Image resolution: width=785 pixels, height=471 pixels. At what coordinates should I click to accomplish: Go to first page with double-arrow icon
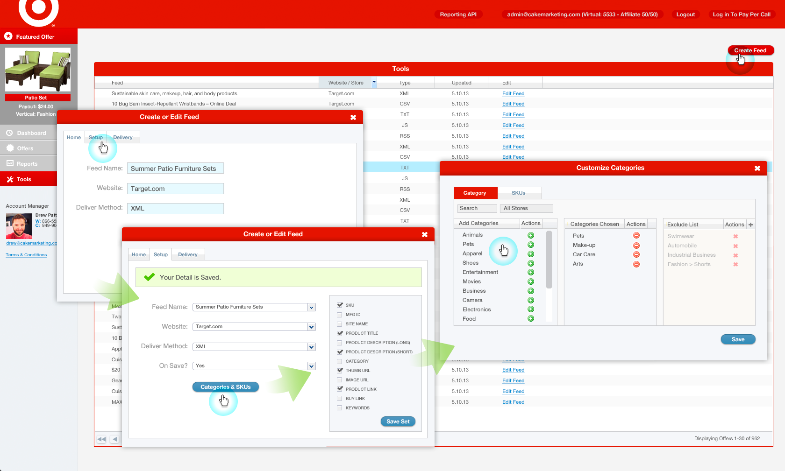point(101,439)
